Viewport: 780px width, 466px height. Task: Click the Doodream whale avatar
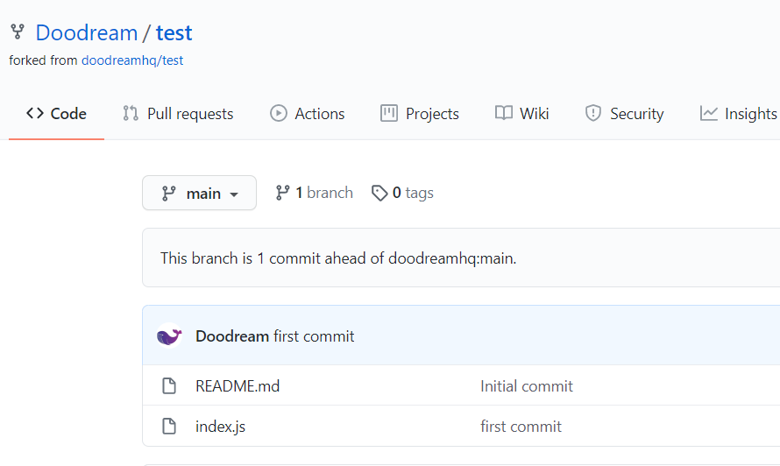click(169, 335)
